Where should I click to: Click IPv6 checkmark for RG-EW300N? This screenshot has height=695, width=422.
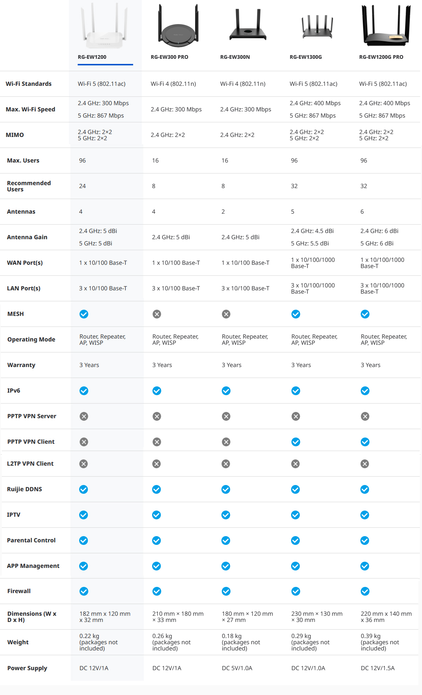coord(226,391)
